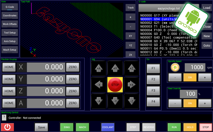Viewport: 213px width, 132px height.
Task: Toggle Spindle Speed ON button
Action: 190,77
